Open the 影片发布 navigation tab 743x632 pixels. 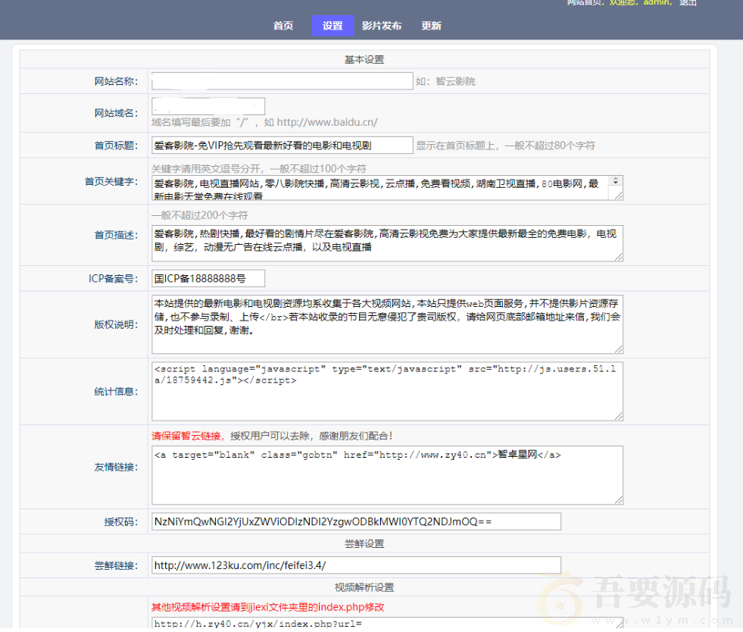pyautogui.click(x=382, y=26)
